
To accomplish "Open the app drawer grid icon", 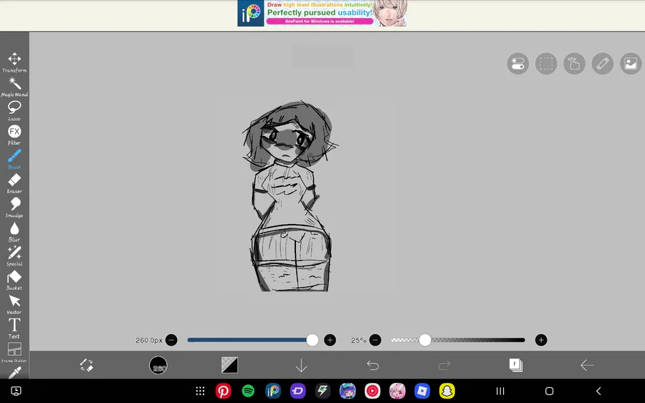I will click(201, 391).
